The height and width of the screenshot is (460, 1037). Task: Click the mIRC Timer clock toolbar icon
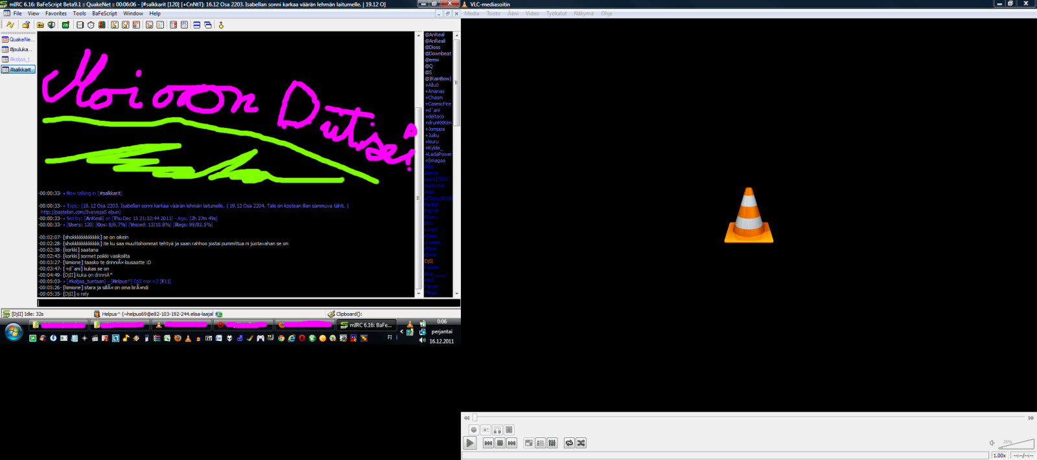pyautogui.click(x=91, y=25)
